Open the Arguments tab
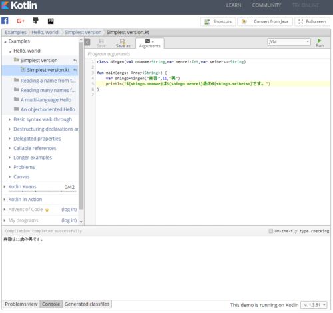Viewport: 333px width, 313px height. [150, 43]
